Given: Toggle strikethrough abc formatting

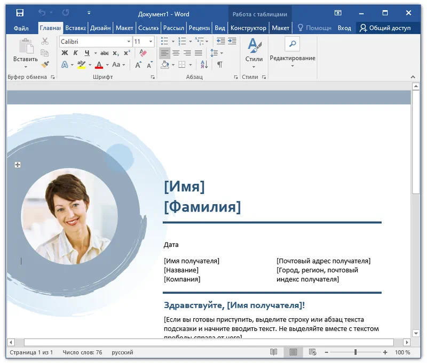Looking at the screenshot, I should tap(105, 53).
